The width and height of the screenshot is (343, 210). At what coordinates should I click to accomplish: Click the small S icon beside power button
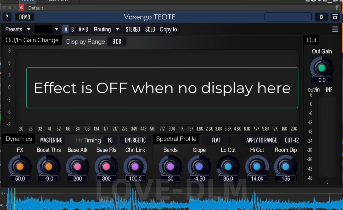[x=10, y=8]
